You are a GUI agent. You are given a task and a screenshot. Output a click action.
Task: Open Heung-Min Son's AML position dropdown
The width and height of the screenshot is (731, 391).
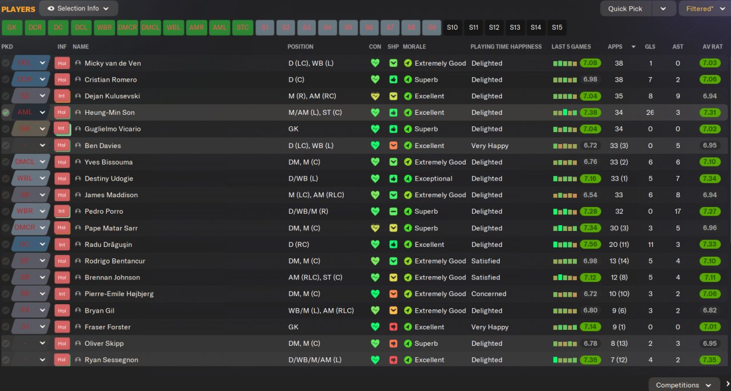tap(42, 113)
